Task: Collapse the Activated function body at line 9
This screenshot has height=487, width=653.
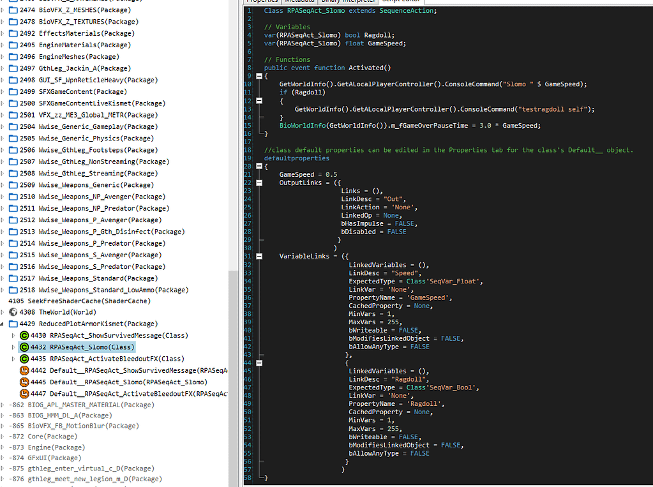Action: pos(258,76)
